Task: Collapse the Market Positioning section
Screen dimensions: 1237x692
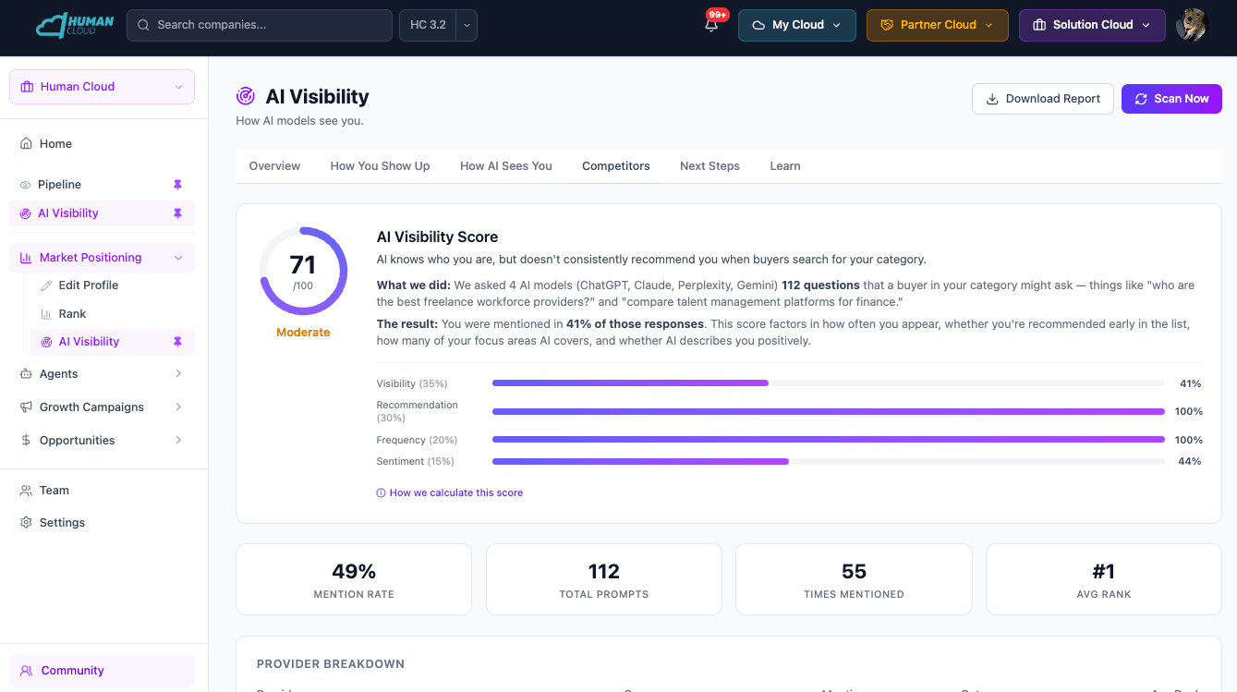Action: [178, 258]
